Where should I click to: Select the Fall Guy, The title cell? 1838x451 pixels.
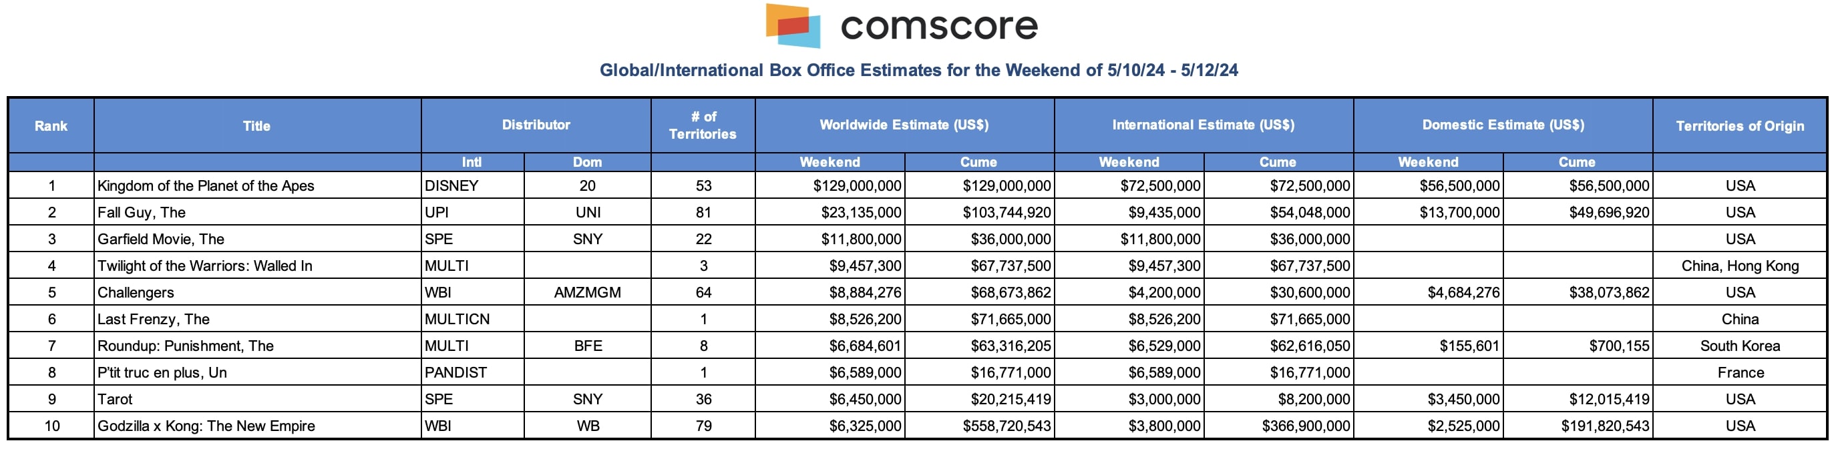point(142,212)
